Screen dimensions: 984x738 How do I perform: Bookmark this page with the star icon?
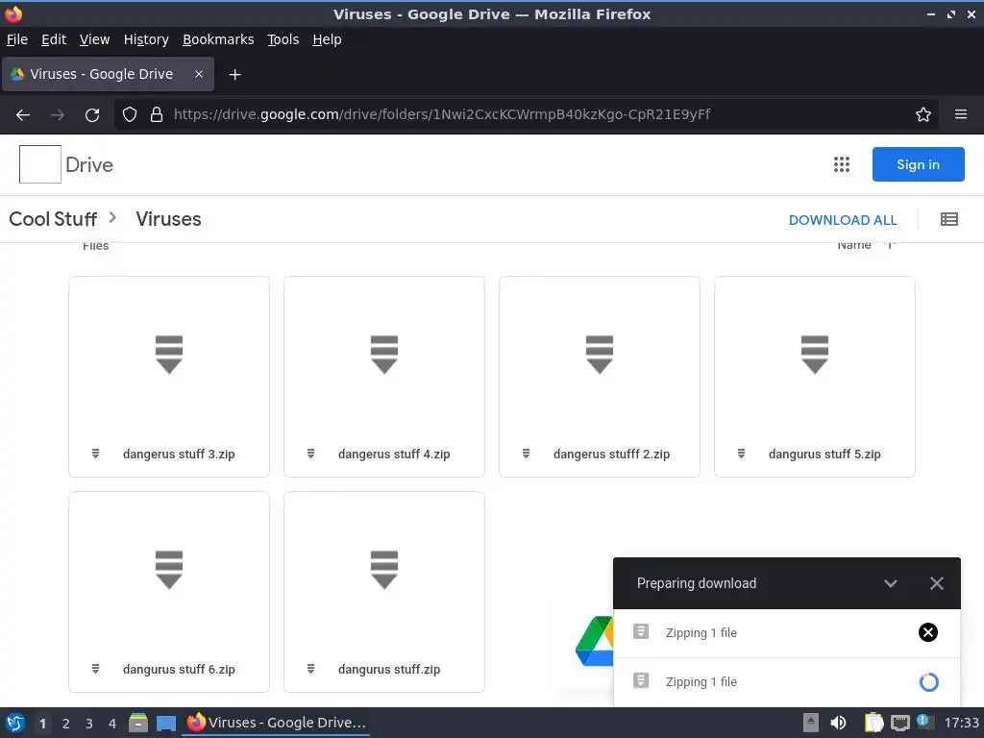[x=922, y=114]
